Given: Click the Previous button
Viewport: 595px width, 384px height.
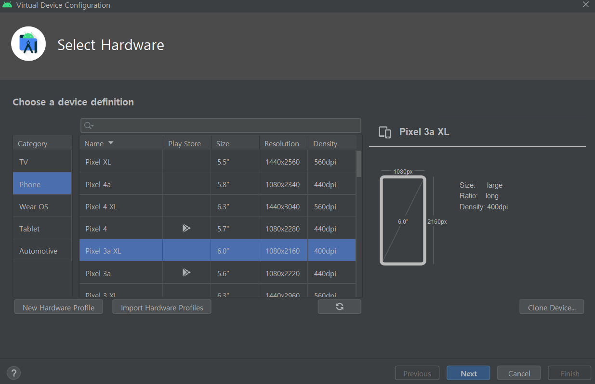Looking at the screenshot, I should (x=417, y=373).
